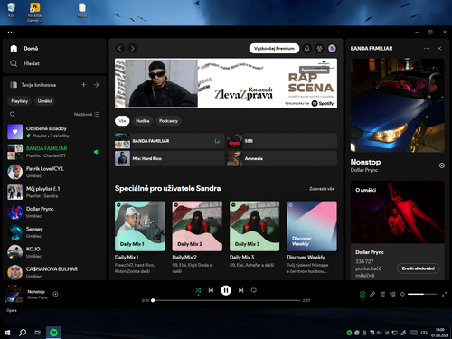Viewport: 452px width, 339px height.
Task: Open the three-dots menu in Now Playing panel
Action: tap(427, 48)
